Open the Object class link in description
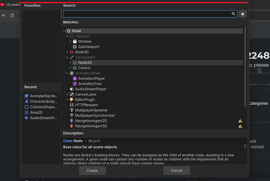270x181 pixels. 94,141
